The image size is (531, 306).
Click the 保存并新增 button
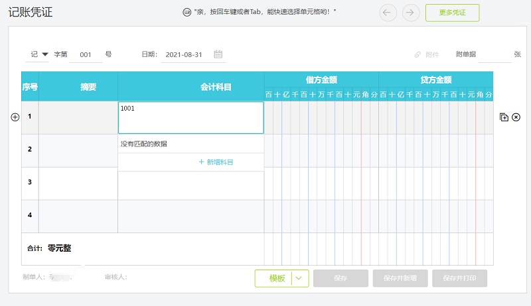coord(400,278)
